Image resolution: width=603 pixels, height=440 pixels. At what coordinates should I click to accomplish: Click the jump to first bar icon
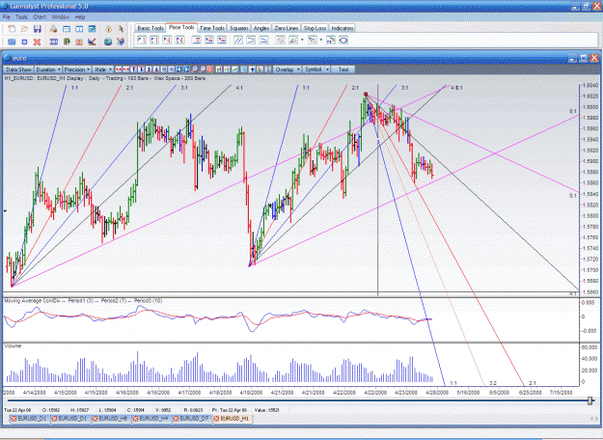click(x=178, y=69)
